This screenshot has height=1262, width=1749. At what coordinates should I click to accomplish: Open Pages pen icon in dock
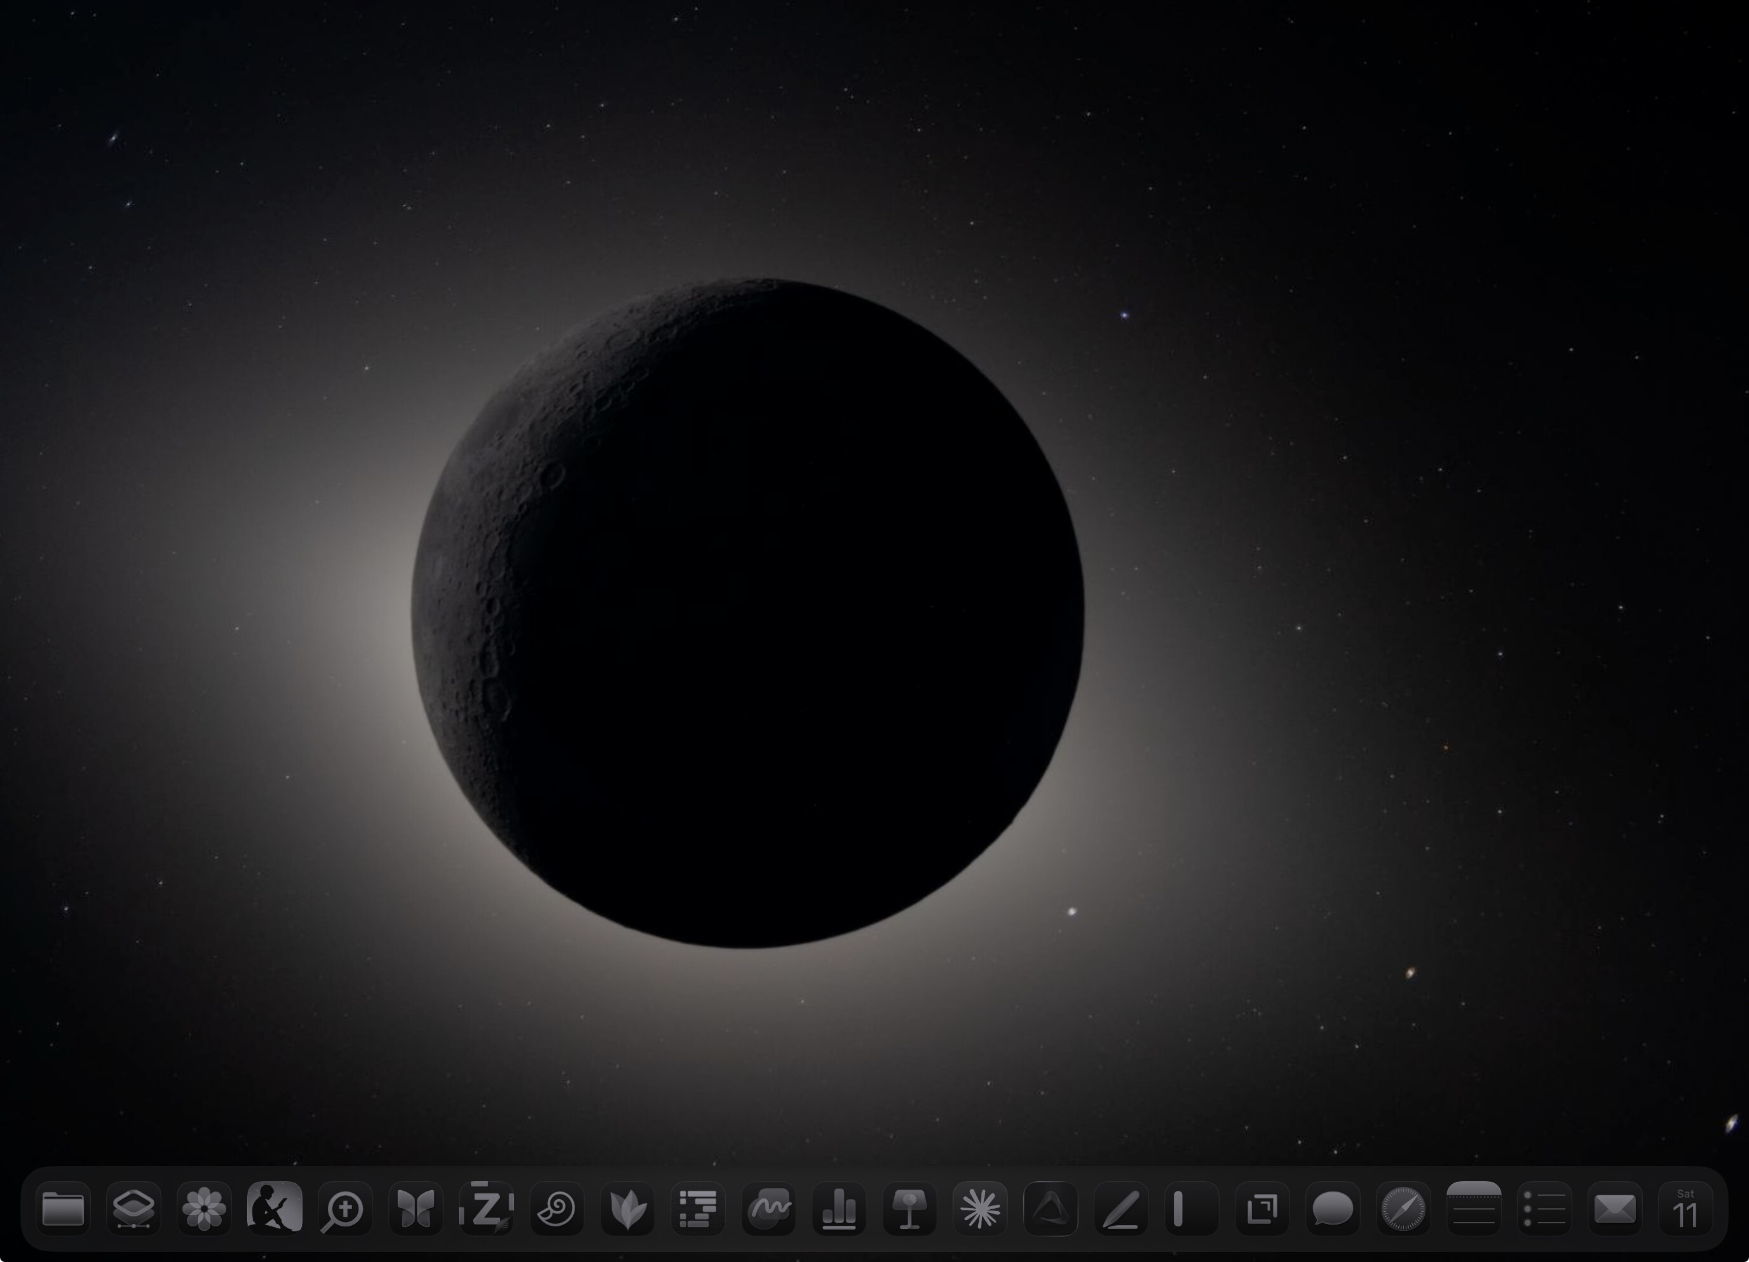point(1121,1209)
